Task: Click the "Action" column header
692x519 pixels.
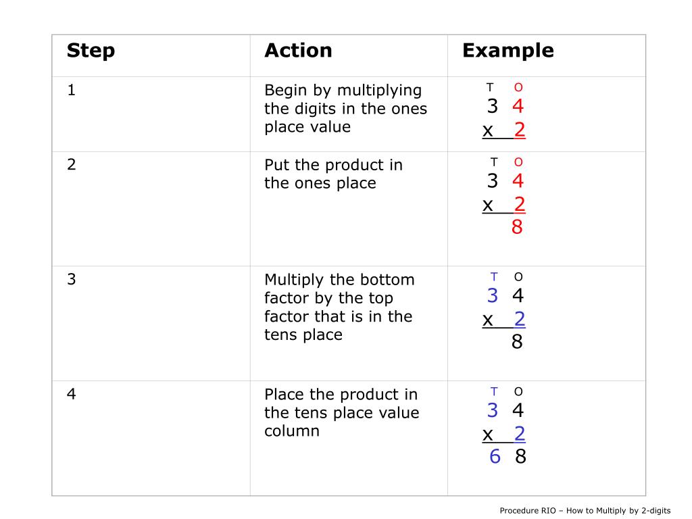Action: click(298, 50)
